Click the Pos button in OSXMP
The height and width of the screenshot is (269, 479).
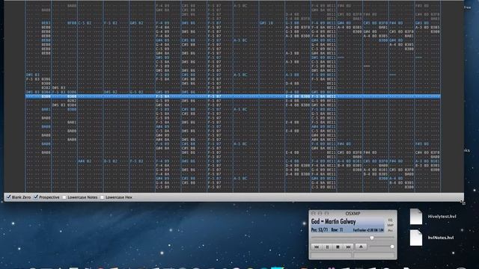tap(390, 231)
